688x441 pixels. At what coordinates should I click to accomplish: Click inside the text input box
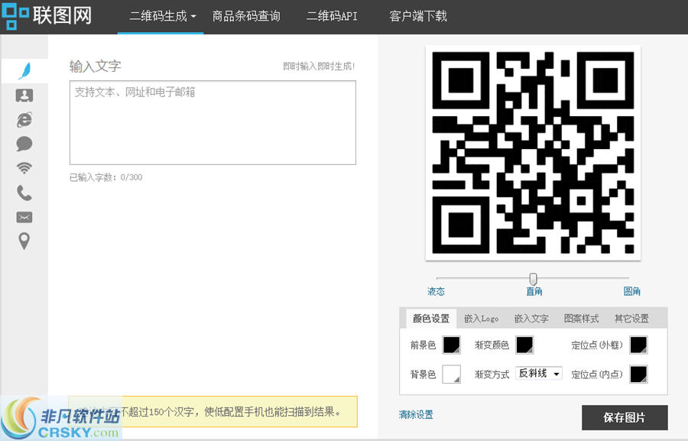pos(213,123)
